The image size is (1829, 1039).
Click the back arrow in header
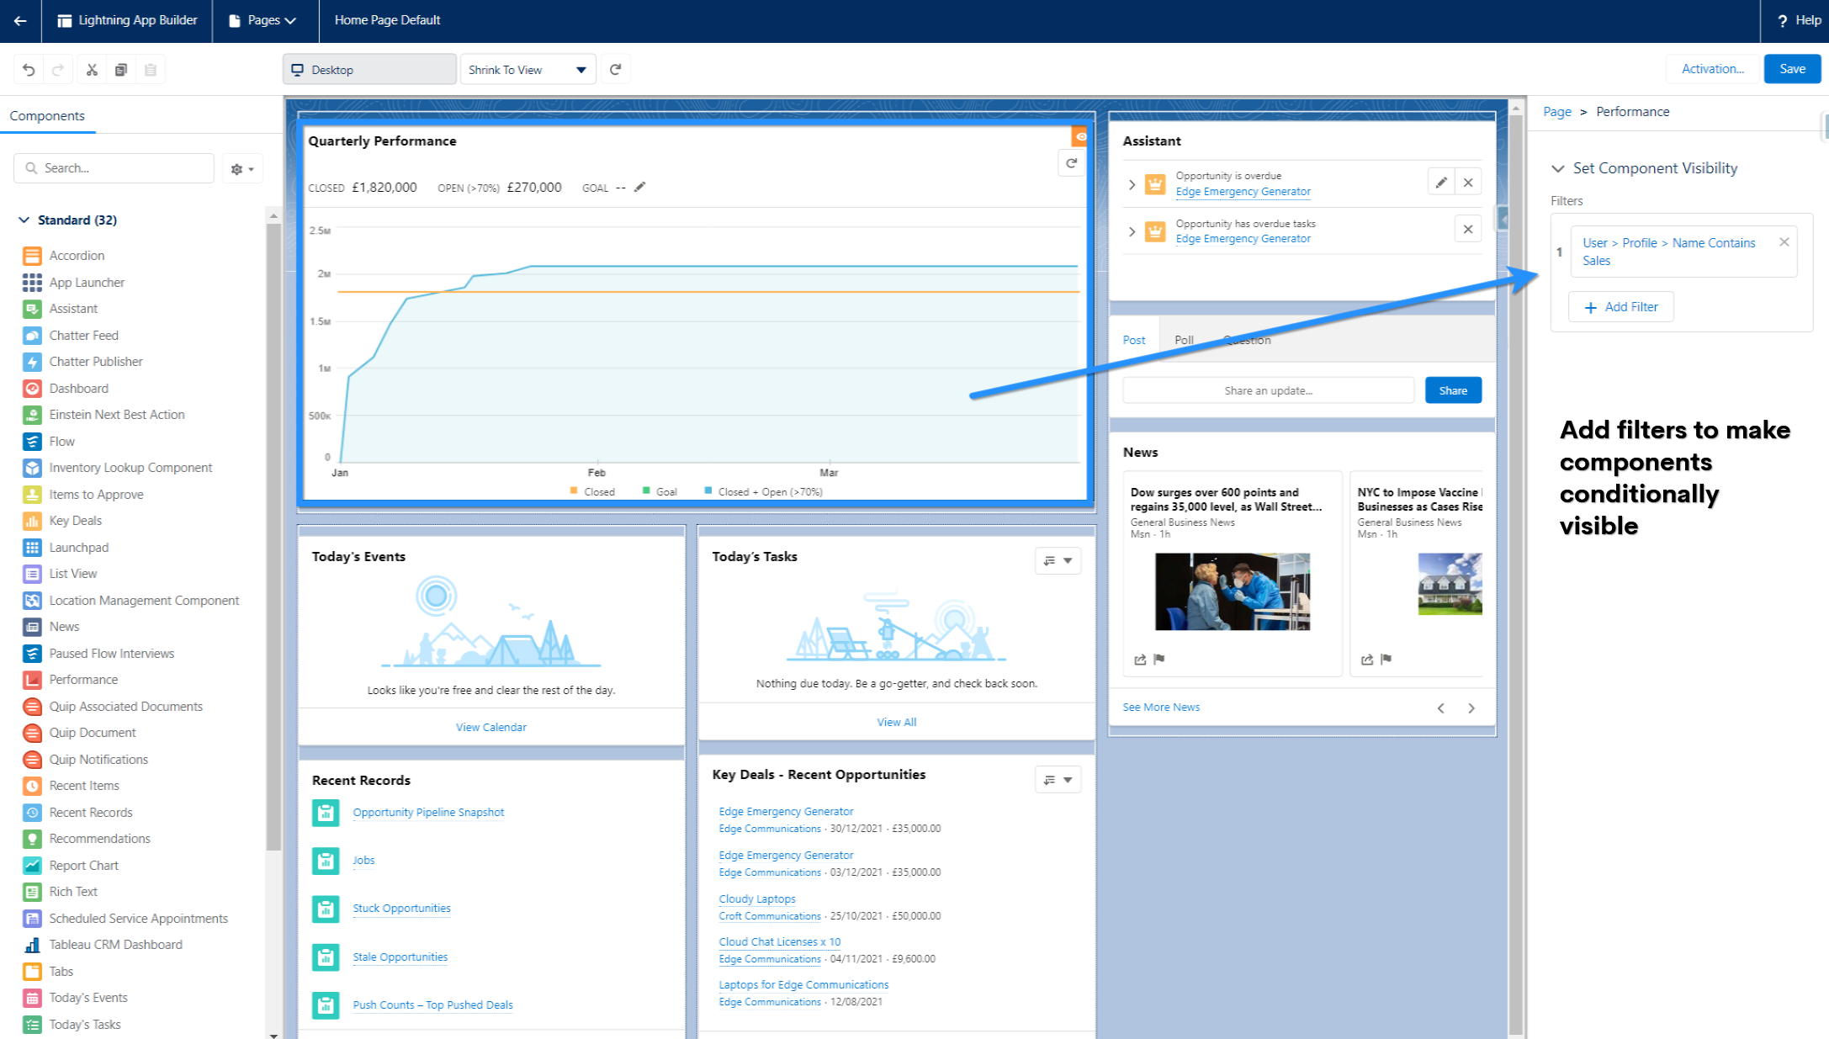click(x=20, y=20)
